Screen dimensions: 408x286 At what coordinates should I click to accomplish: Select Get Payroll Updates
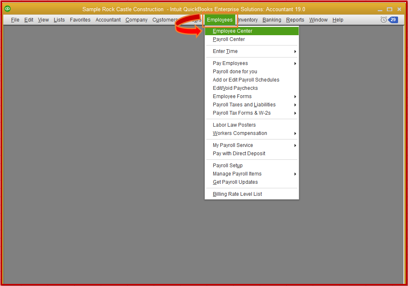click(x=251, y=182)
